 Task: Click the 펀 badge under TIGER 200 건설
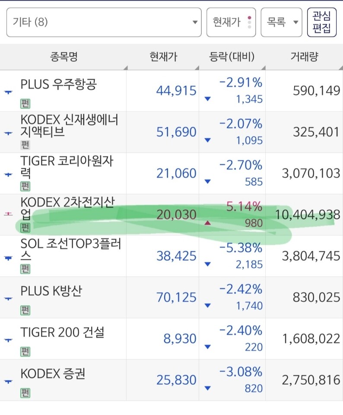coord(25,351)
